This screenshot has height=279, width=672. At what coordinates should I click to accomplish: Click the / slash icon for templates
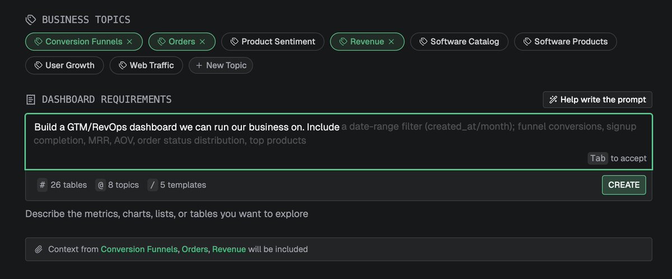[152, 185]
